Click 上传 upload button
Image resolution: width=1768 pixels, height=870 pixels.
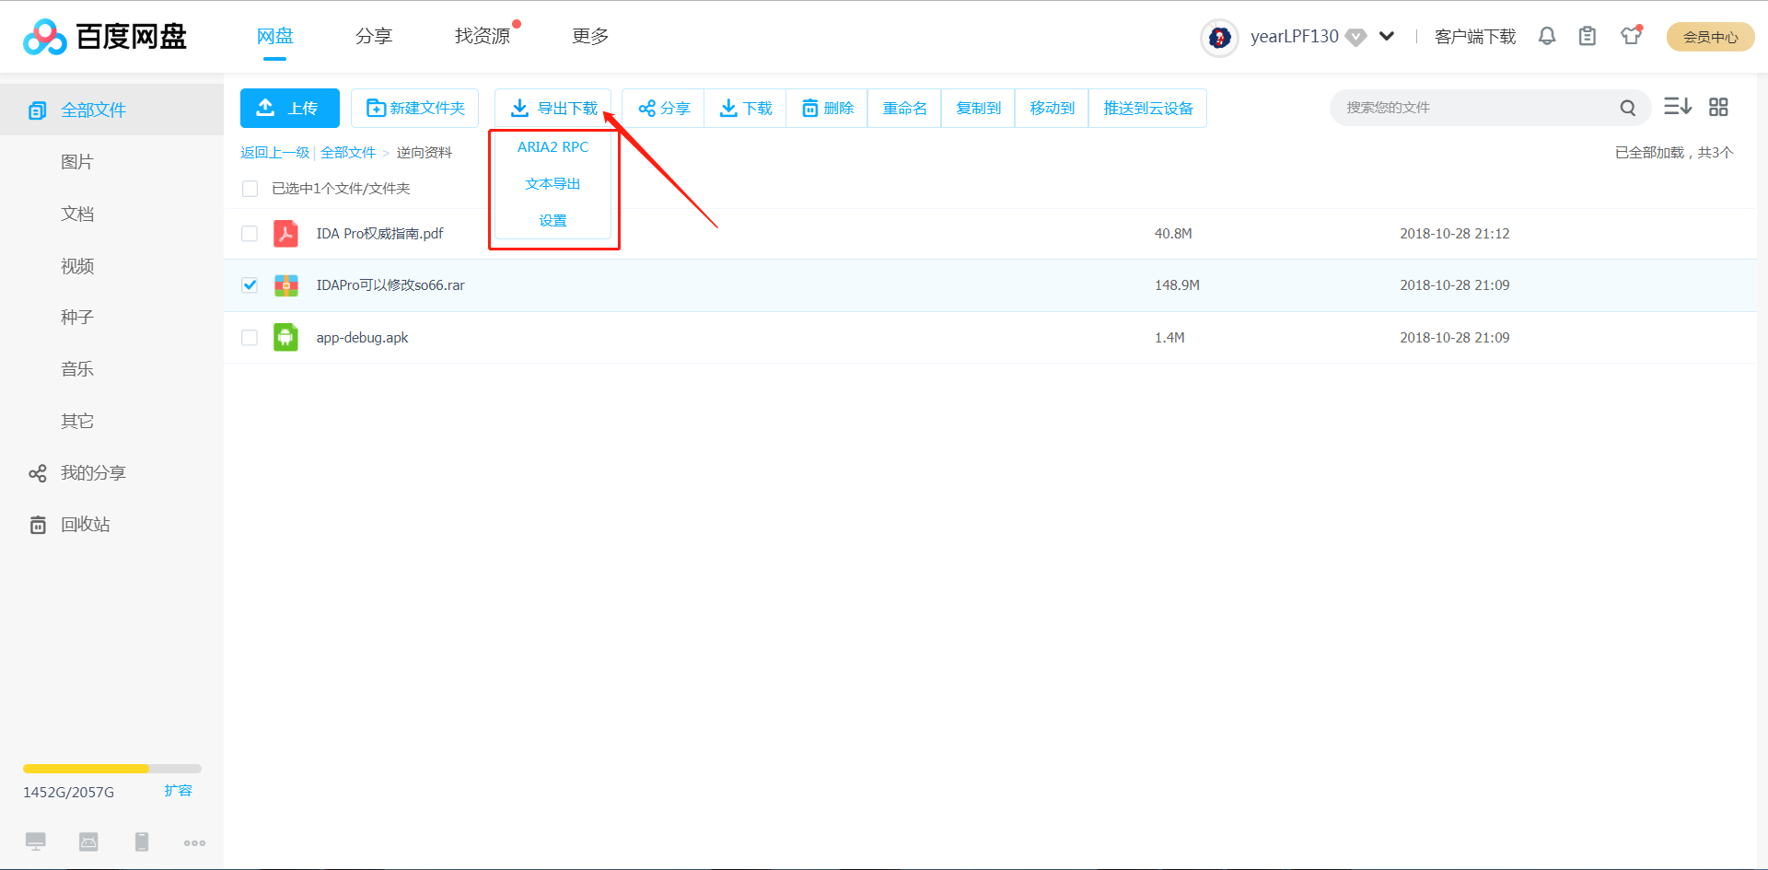coord(290,109)
